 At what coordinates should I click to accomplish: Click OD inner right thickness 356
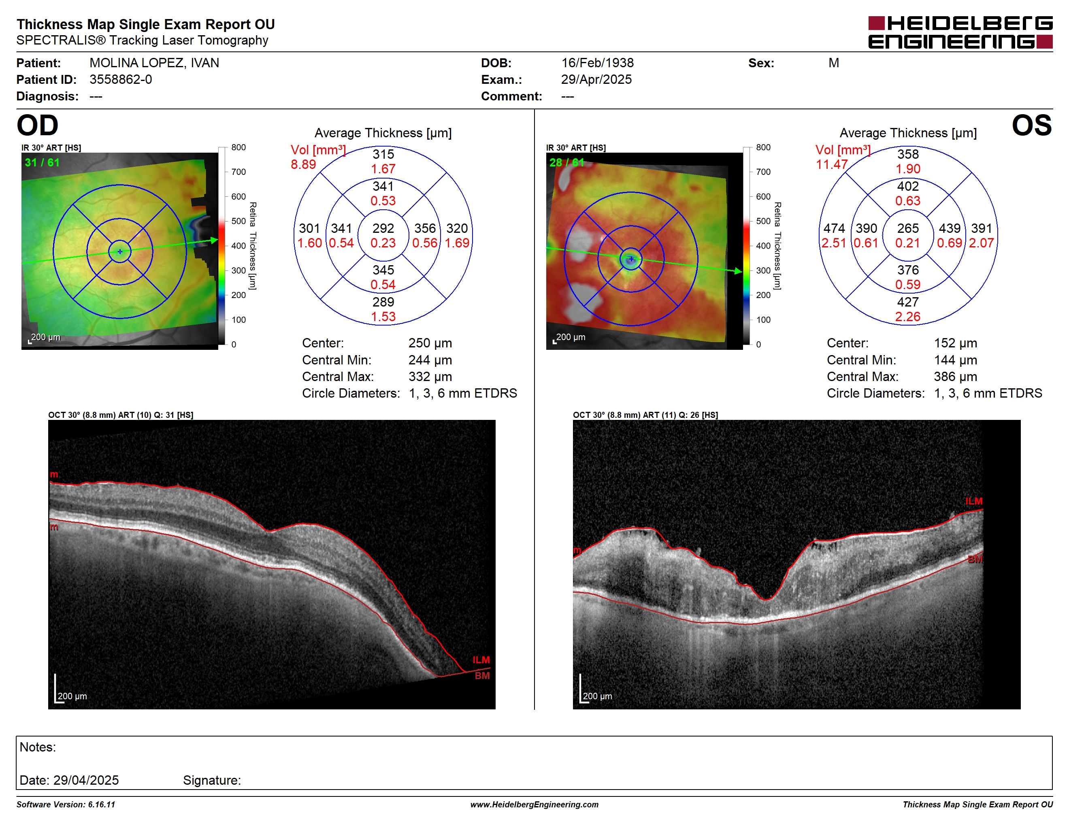point(425,228)
